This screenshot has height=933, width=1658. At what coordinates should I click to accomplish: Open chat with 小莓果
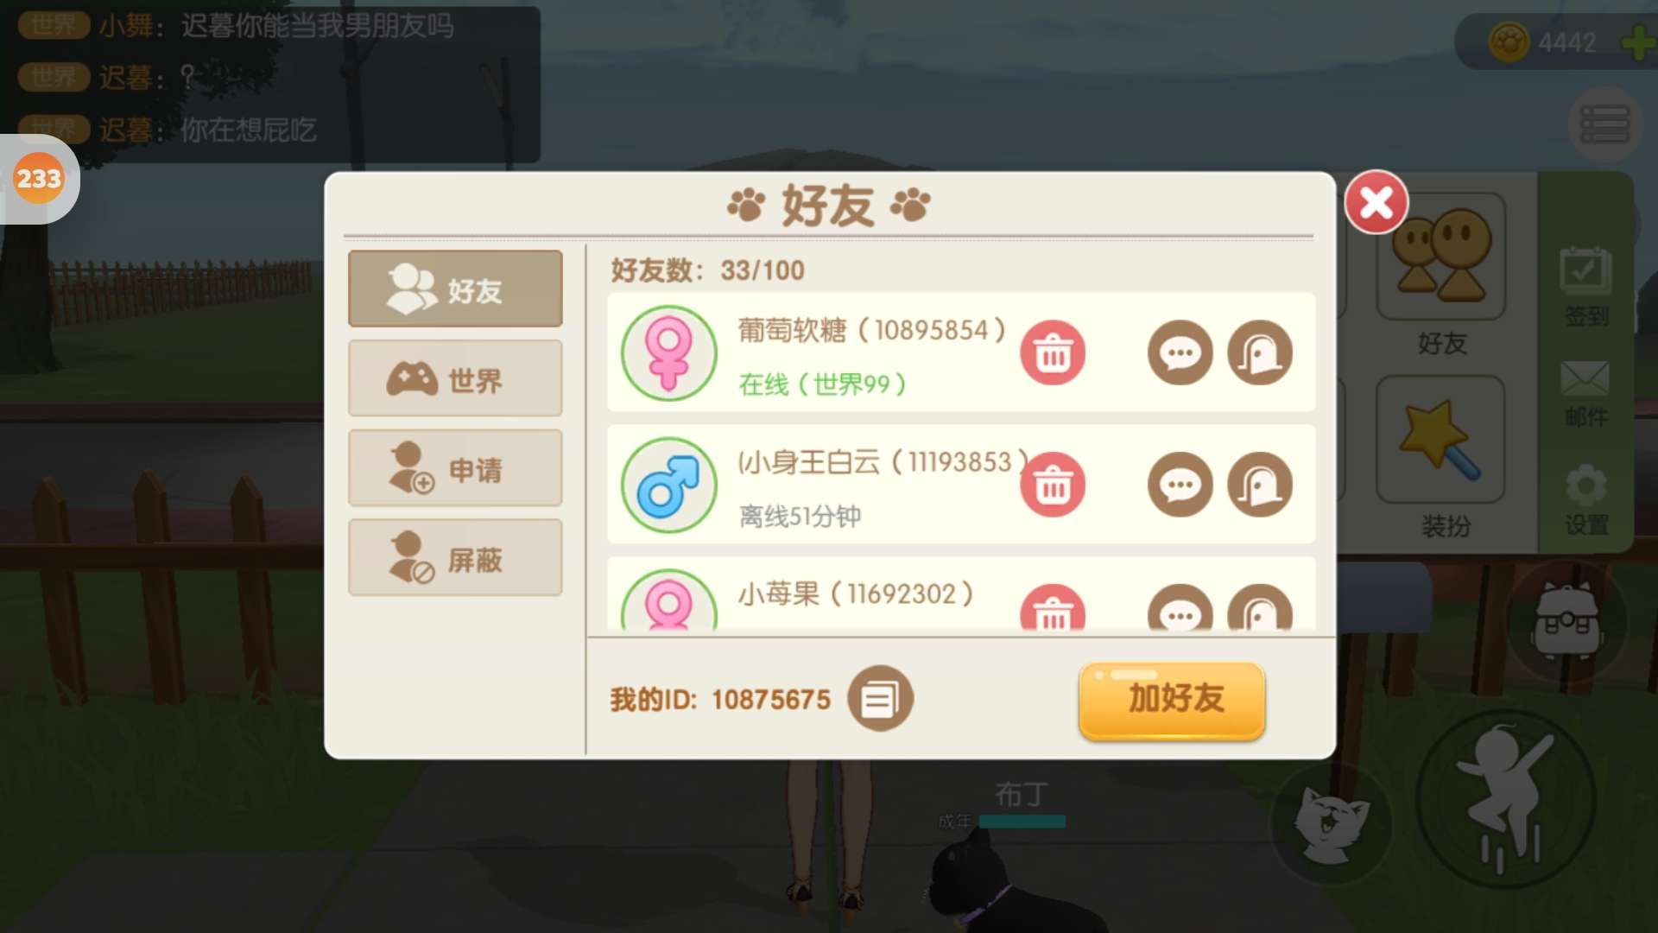(x=1180, y=608)
